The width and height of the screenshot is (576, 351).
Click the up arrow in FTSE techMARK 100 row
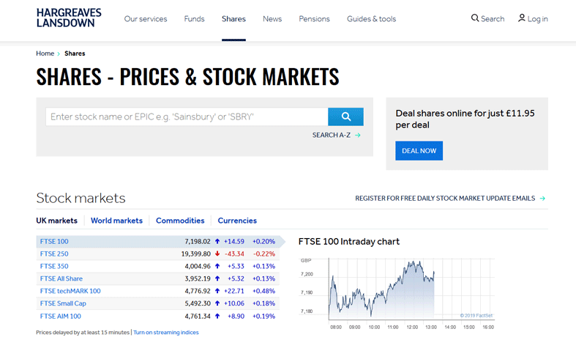217,291
